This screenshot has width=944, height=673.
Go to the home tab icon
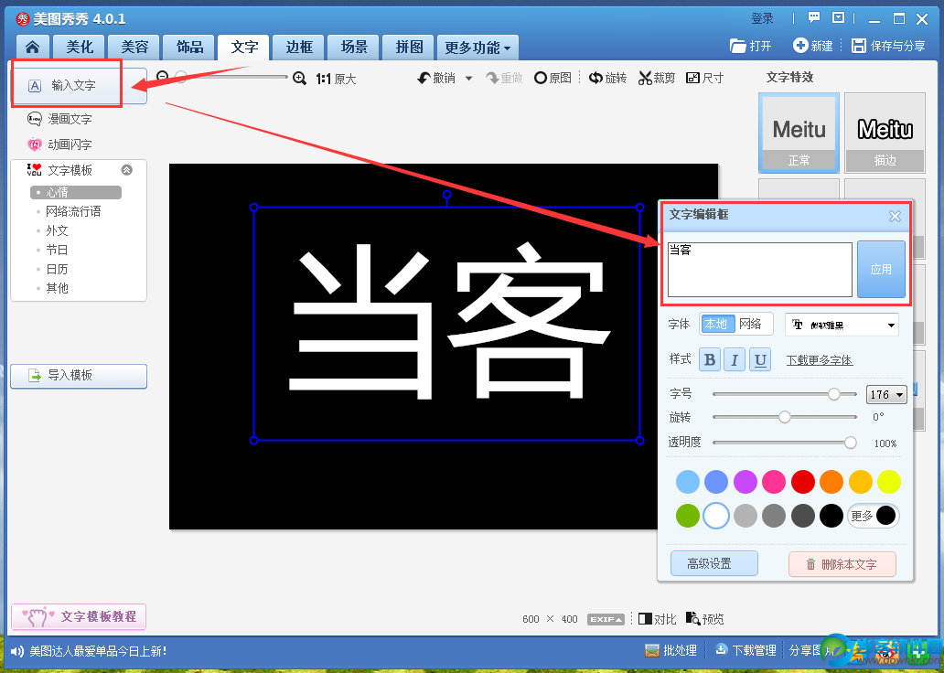[33, 47]
